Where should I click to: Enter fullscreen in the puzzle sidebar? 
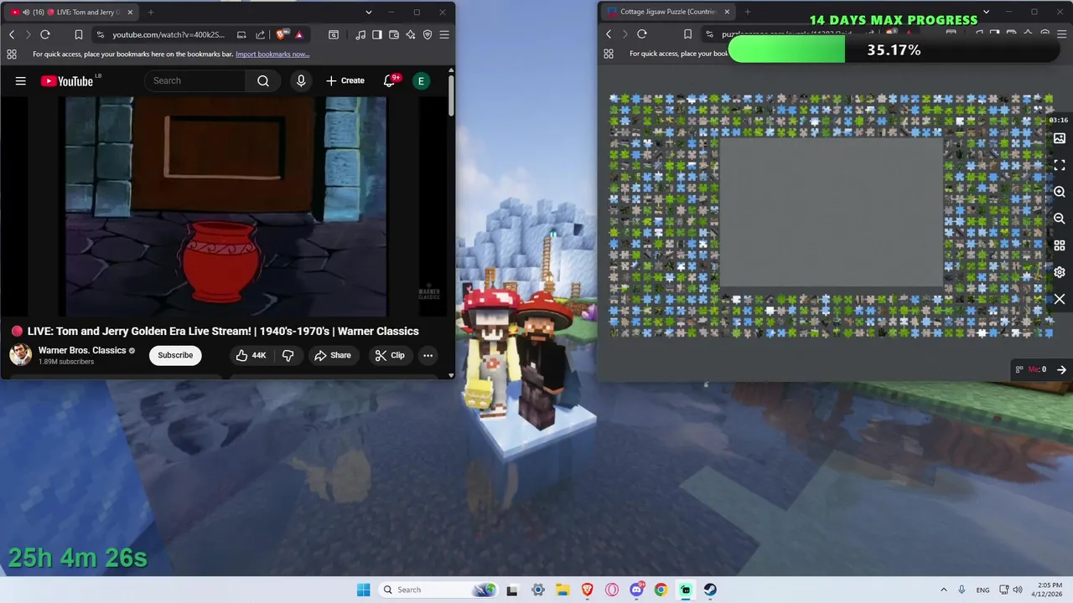click(x=1060, y=165)
